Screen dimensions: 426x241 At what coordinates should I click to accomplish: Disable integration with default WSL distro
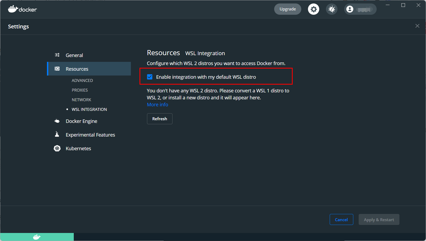click(x=150, y=77)
